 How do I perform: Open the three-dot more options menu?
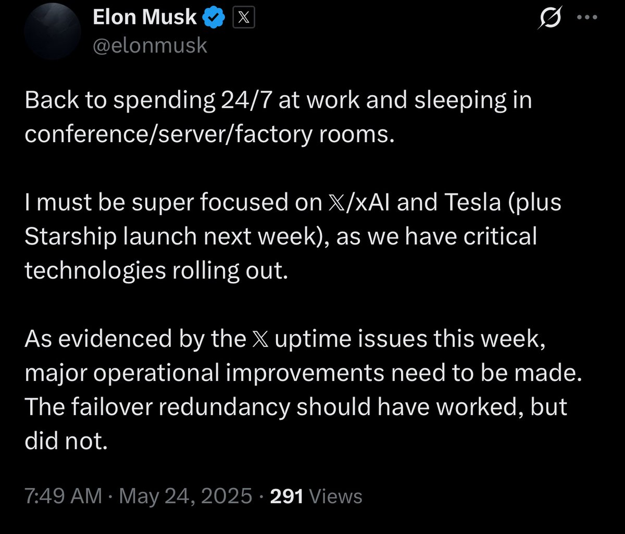point(588,17)
